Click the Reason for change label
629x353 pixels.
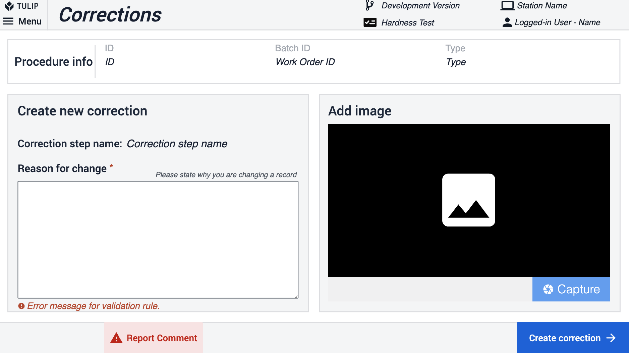[62, 168]
